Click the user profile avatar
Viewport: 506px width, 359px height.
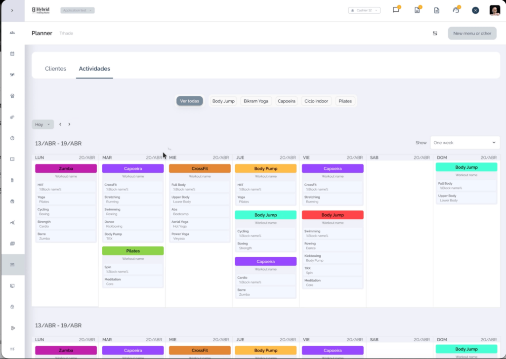(x=495, y=10)
